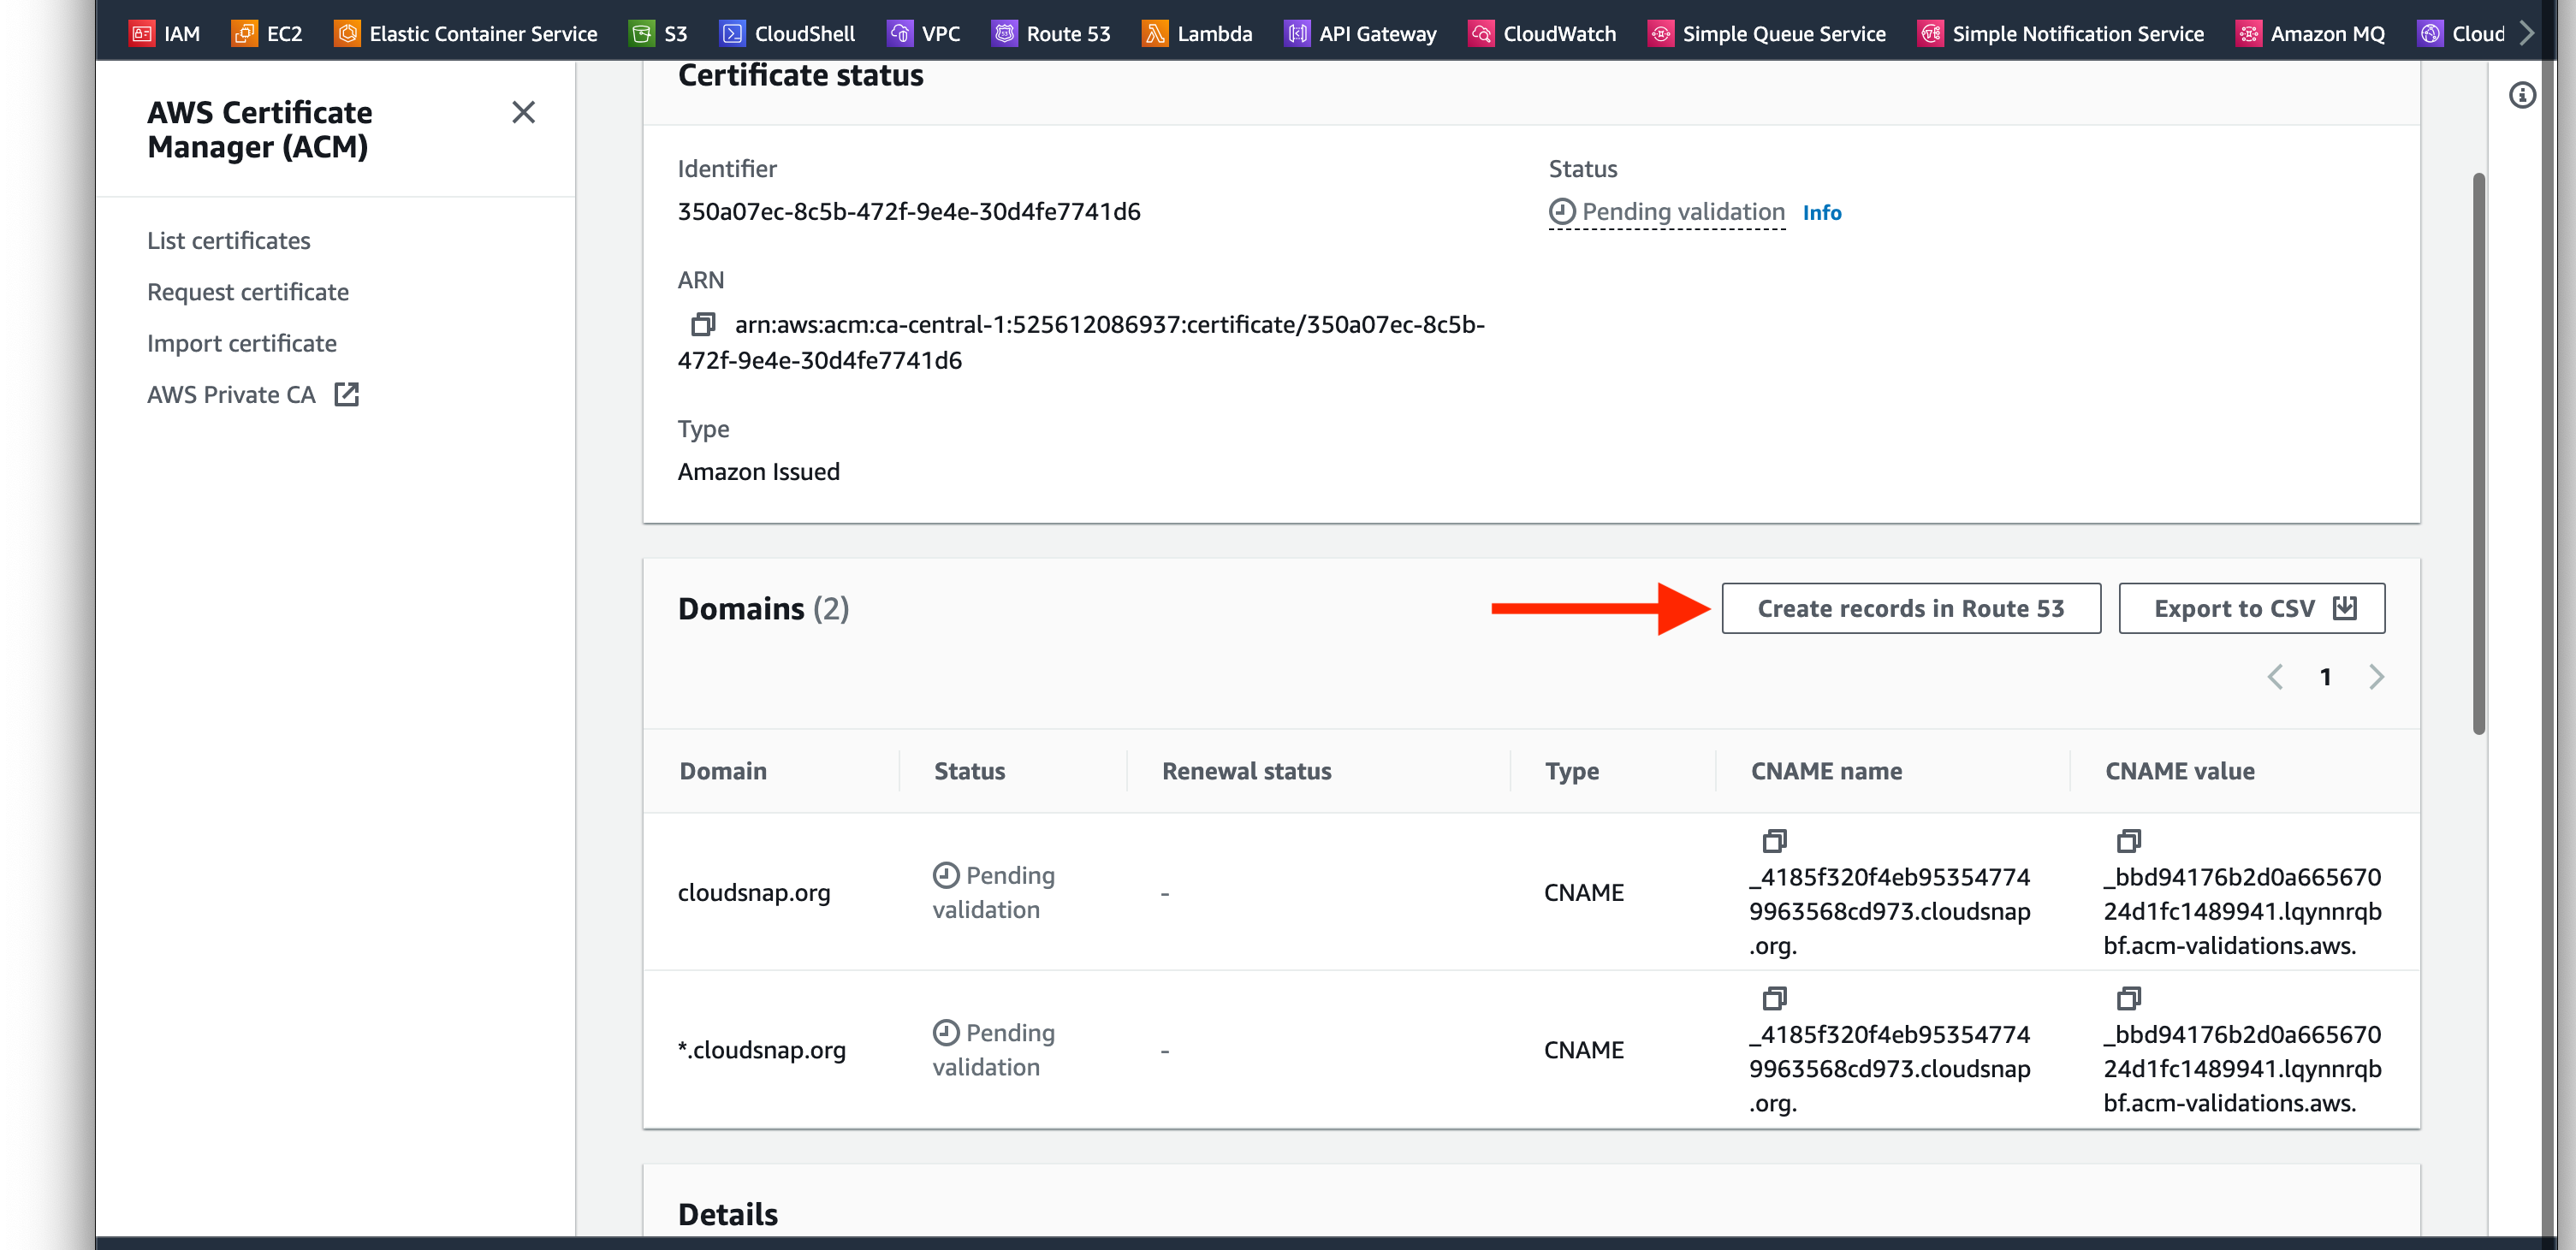Viewport: 2576px width, 1250px height.
Task: Copy the certificate ARN
Action: click(x=703, y=324)
